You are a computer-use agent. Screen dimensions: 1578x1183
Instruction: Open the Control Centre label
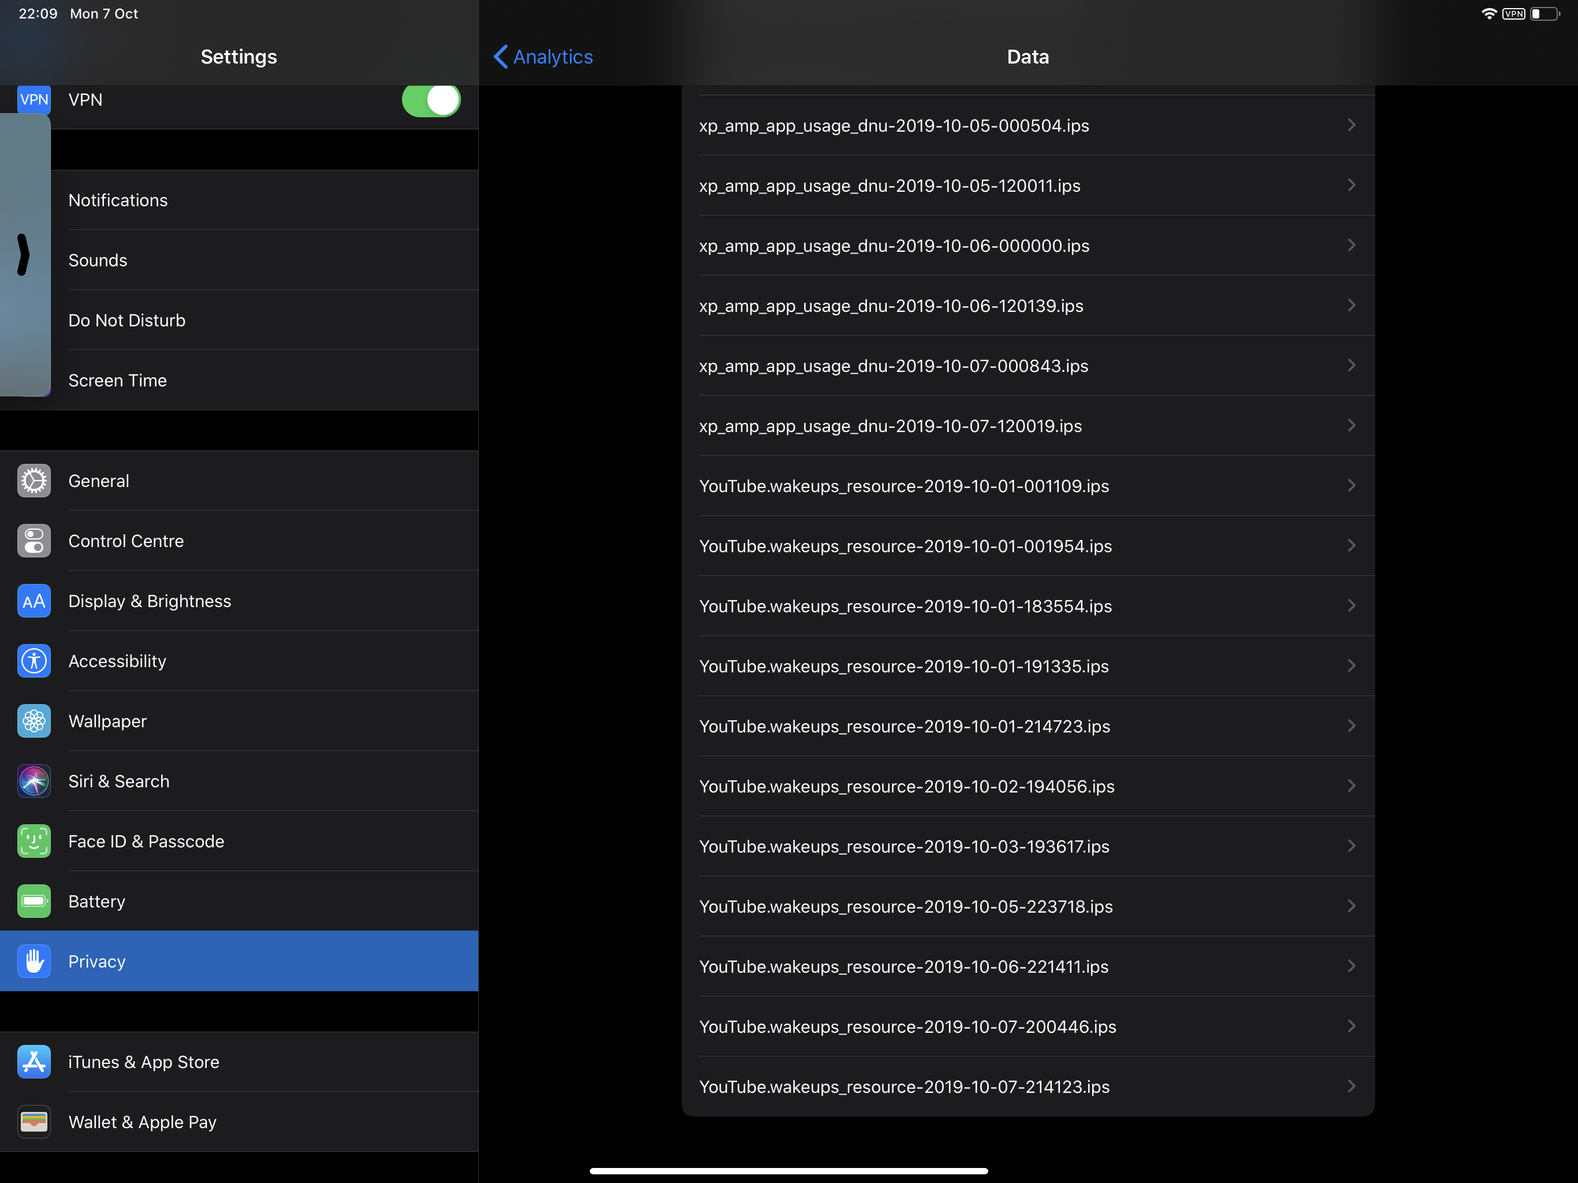pos(125,541)
